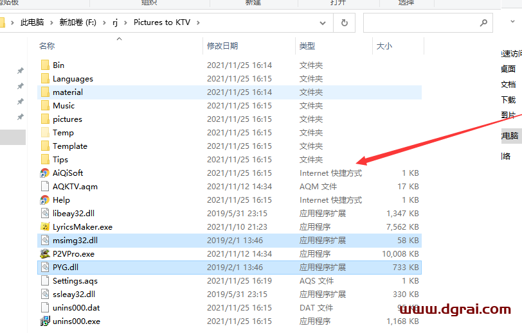Image resolution: width=522 pixels, height=333 pixels.
Task: Select the Settings.aqs file name
Action: tap(75, 281)
